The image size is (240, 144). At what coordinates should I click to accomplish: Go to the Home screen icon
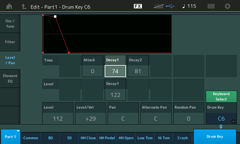tap(9, 6)
